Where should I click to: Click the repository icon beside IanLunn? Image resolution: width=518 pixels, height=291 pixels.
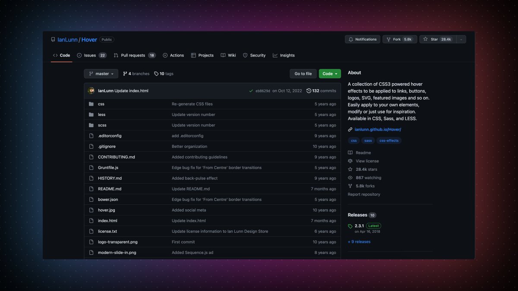pos(53,39)
